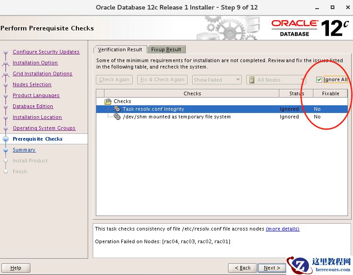Click the Ignored status of resolv.conf row

289,109
